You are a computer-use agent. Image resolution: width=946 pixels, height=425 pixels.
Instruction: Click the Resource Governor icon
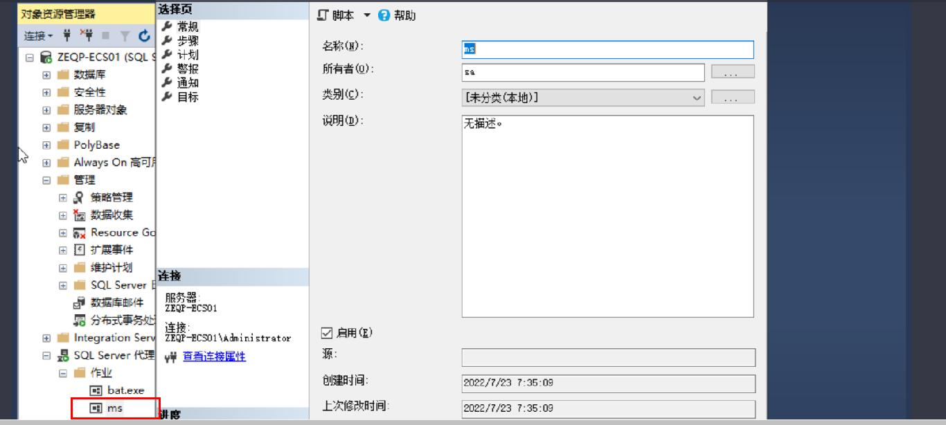pos(79,233)
